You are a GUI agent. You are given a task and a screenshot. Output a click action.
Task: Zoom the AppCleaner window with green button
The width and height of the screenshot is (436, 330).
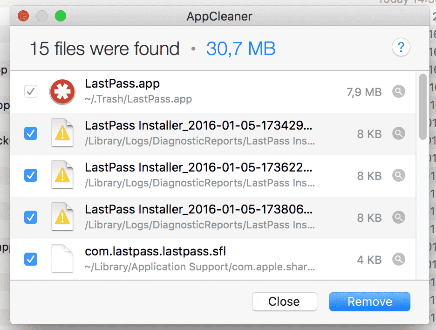pyautogui.click(x=61, y=16)
